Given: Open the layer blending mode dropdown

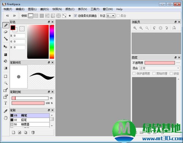Looking at the screenshot, I should pyautogui.click(x=160, y=68).
